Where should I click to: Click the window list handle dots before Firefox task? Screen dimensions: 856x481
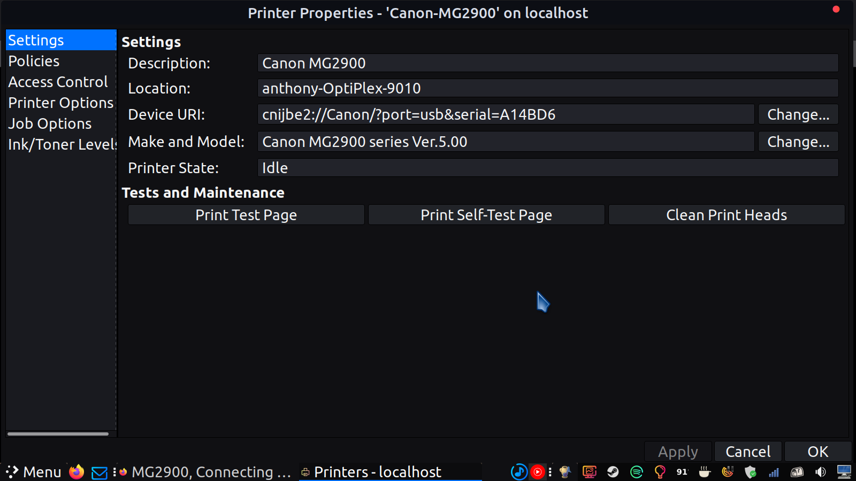(x=114, y=472)
